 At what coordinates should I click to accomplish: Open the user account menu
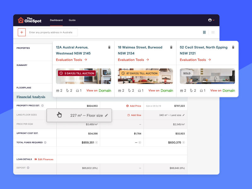211,20
